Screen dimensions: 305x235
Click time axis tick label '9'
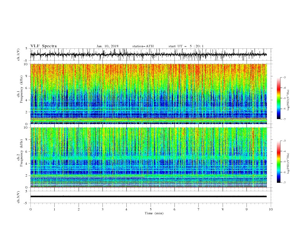[246, 209]
